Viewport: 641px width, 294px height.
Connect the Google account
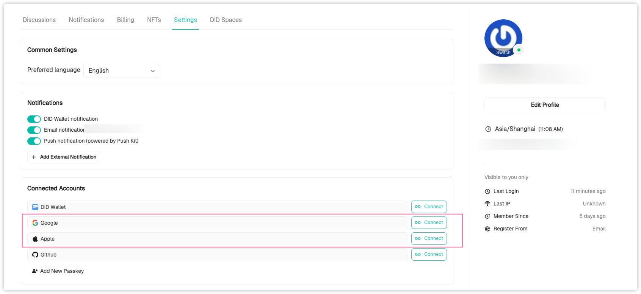pos(429,222)
